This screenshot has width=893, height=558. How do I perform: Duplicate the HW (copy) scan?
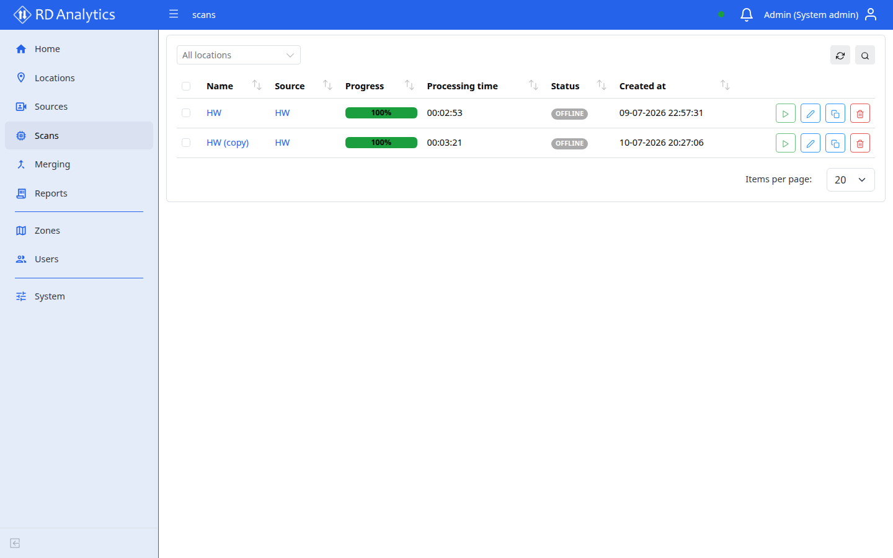[835, 143]
